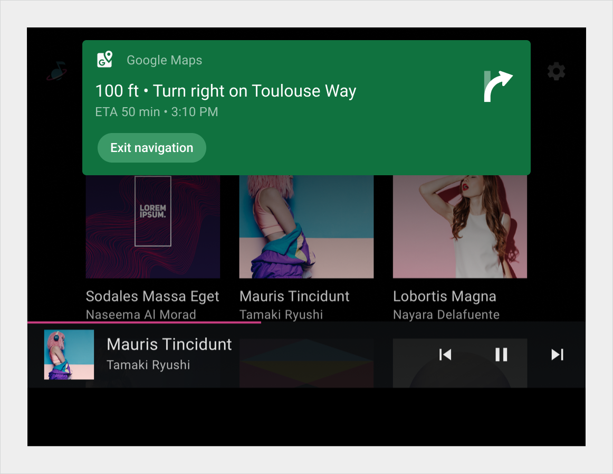Skip to the next track

tap(558, 355)
